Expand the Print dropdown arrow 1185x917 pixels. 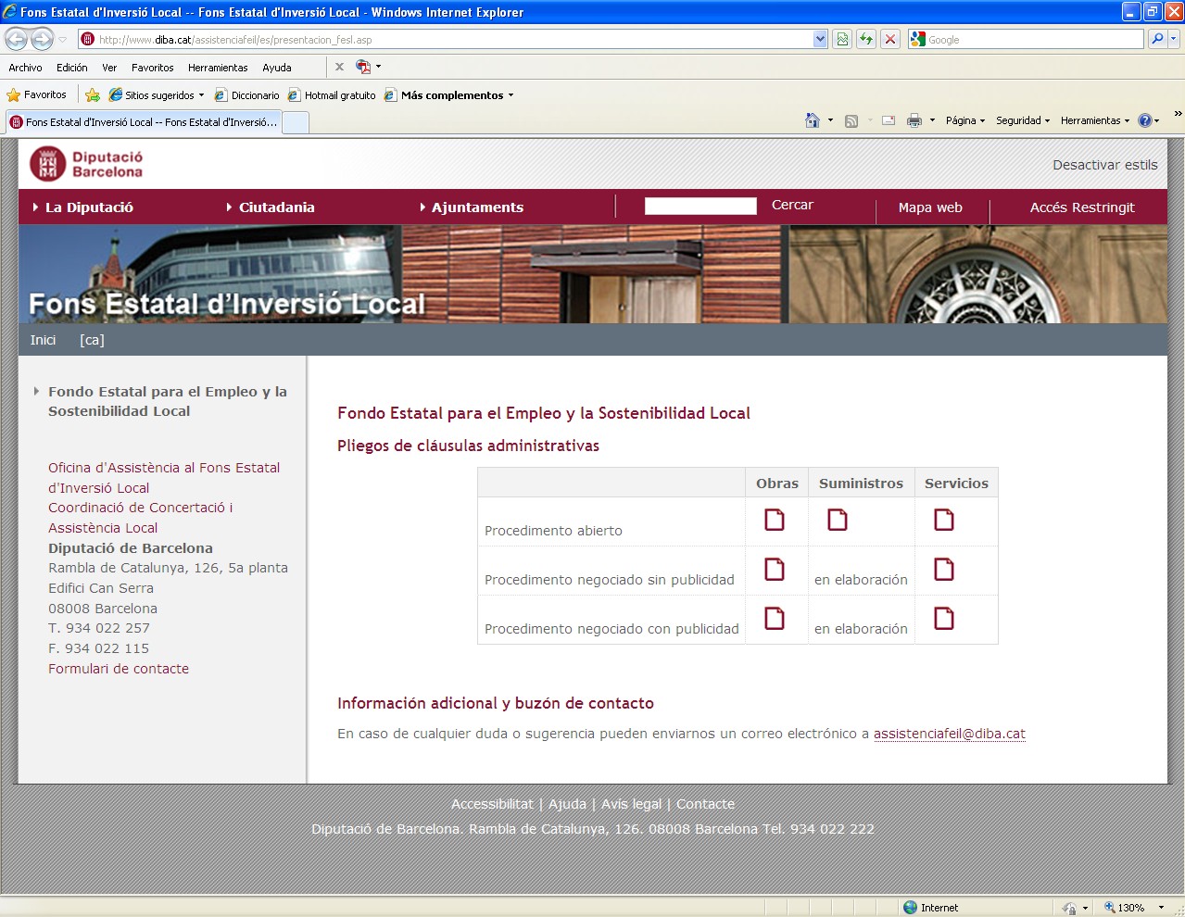click(x=932, y=120)
